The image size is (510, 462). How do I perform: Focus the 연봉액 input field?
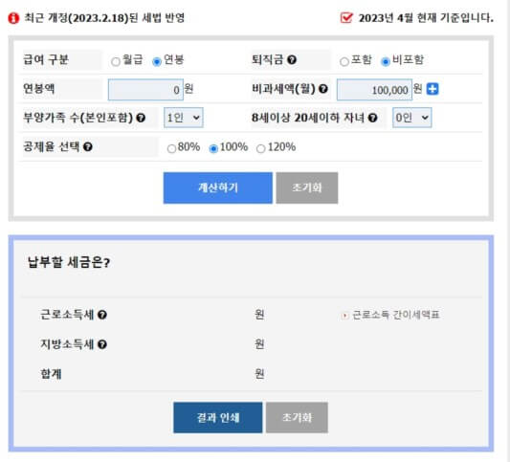point(145,89)
